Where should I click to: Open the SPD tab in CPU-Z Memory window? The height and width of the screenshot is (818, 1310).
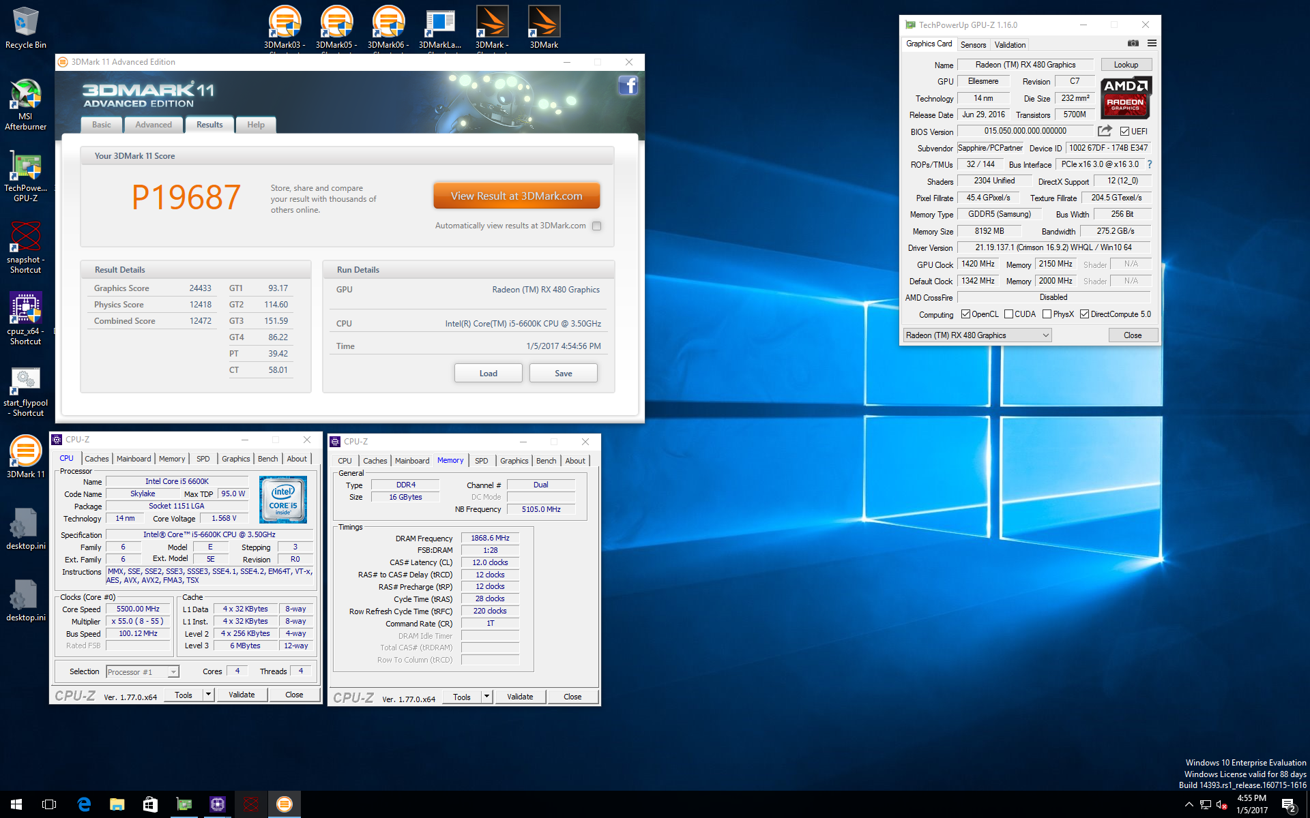coord(482,461)
